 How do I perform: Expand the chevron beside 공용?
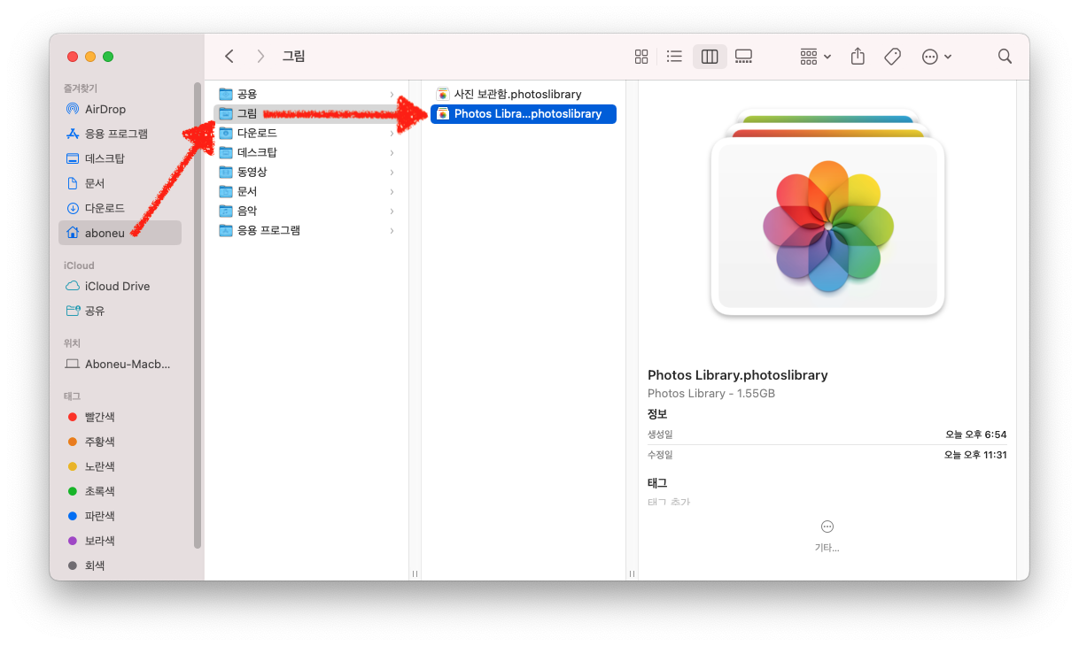(x=392, y=94)
